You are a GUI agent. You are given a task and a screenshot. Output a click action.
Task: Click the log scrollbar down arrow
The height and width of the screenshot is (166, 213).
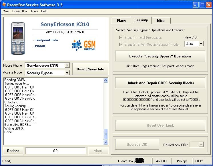coord(105,142)
